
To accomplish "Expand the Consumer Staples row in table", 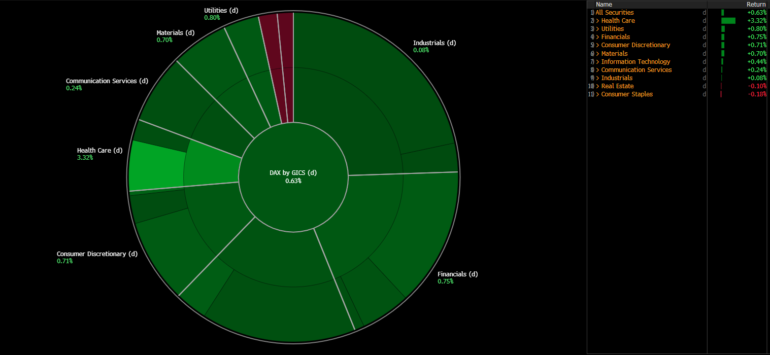I will (597, 94).
